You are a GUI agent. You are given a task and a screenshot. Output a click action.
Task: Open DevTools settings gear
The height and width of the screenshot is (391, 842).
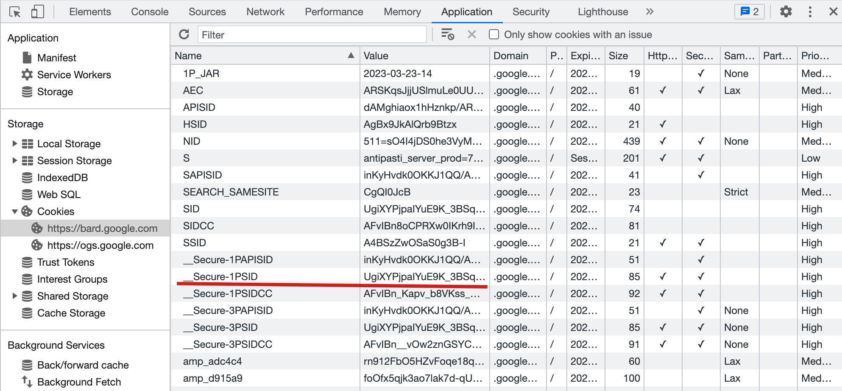pos(786,11)
